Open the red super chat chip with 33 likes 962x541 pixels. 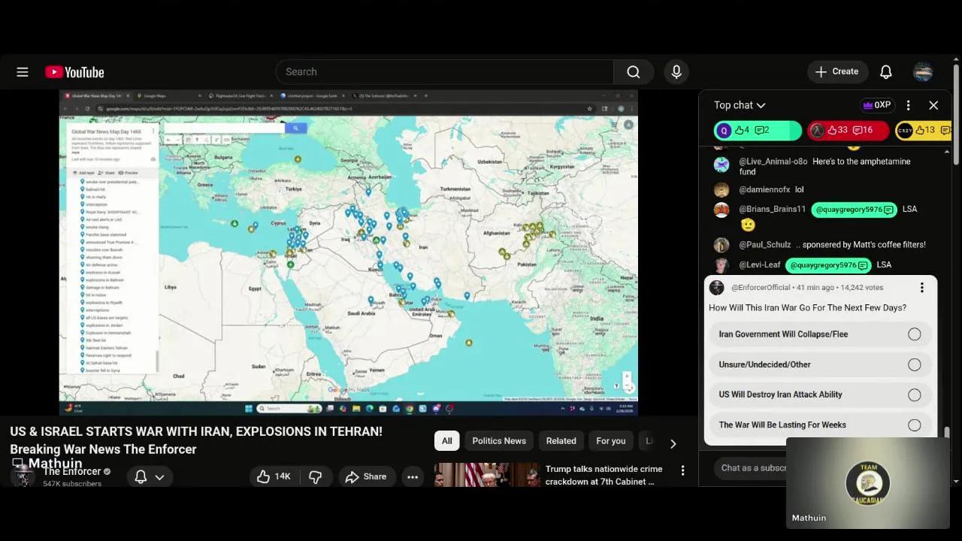coord(848,131)
